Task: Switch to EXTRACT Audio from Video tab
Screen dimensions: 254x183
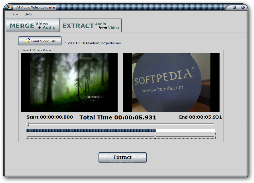Action: point(90,25)
